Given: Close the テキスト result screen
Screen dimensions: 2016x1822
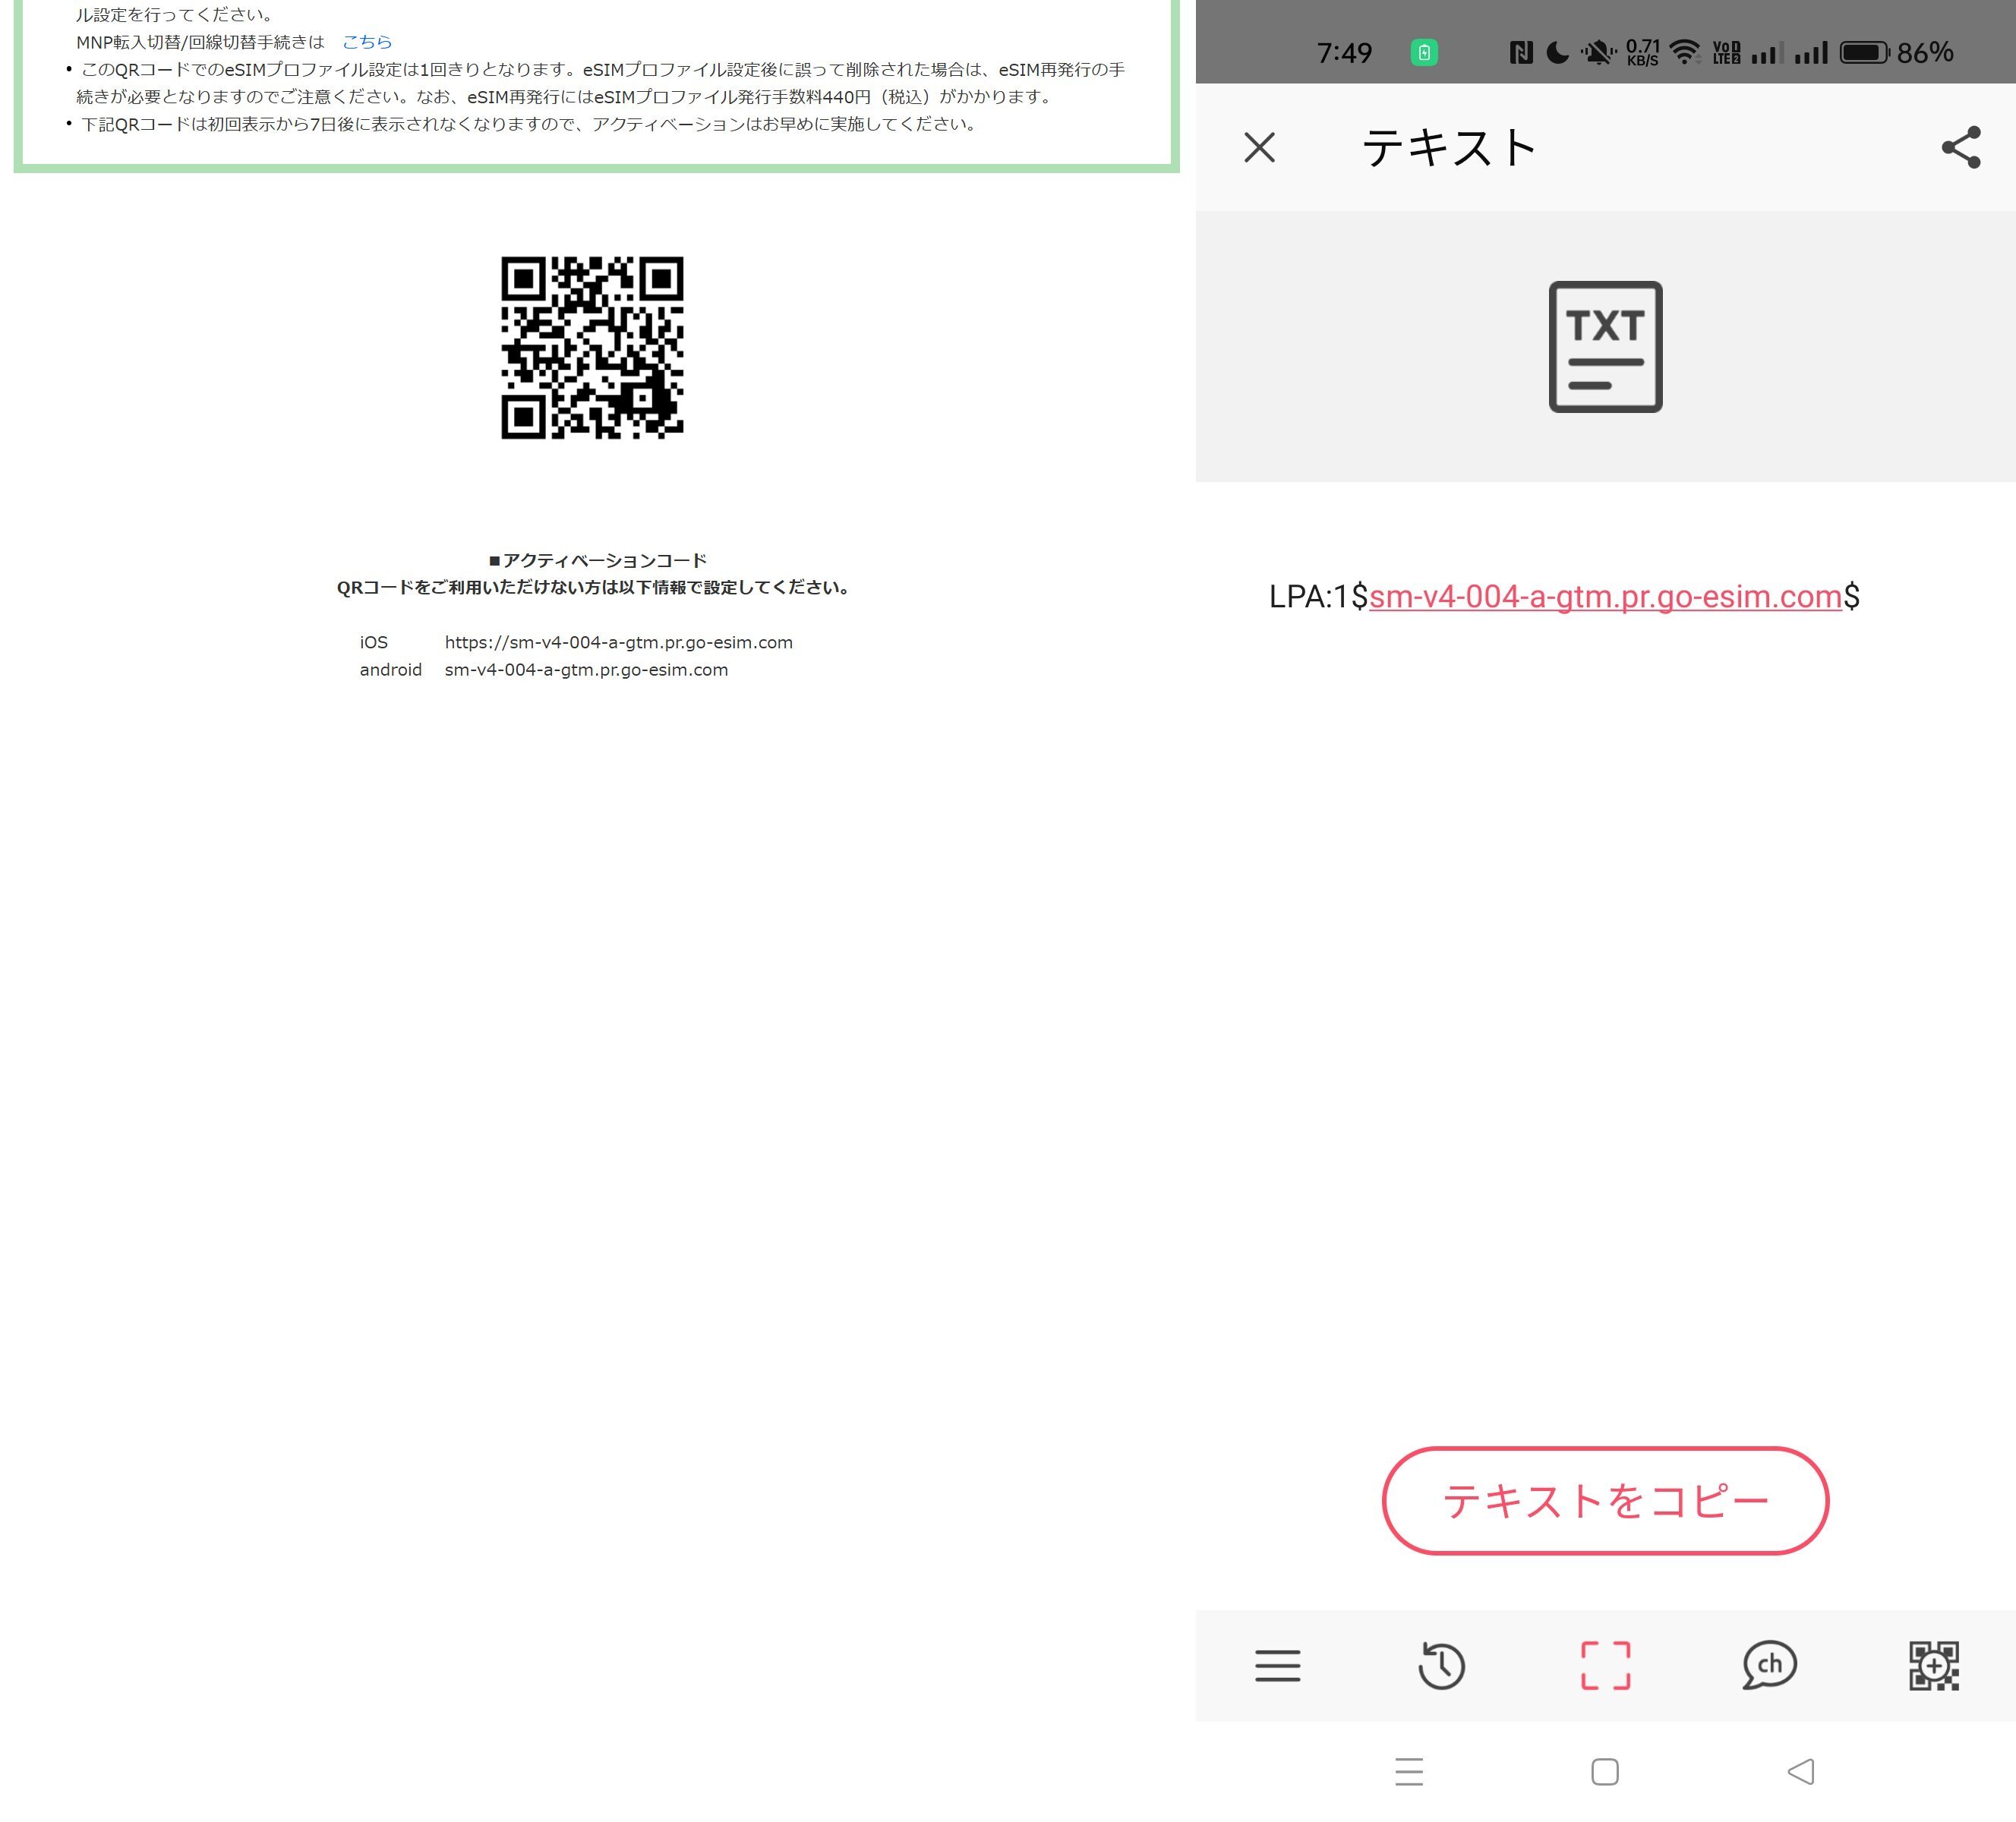Looking at the screenshot, I should click(1259, 147).
